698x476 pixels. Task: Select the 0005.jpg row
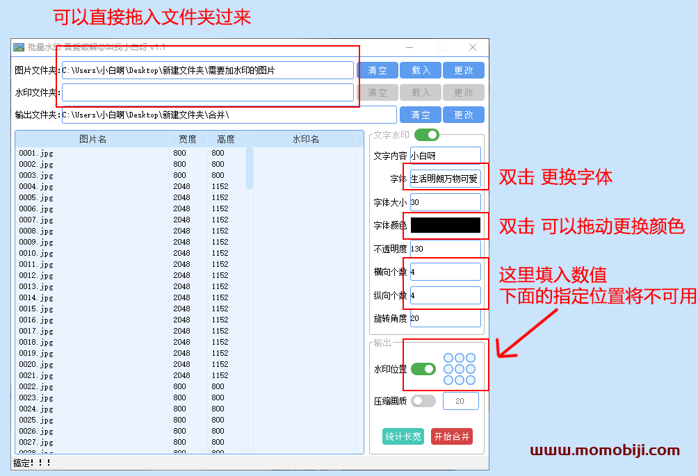(131, 197)
